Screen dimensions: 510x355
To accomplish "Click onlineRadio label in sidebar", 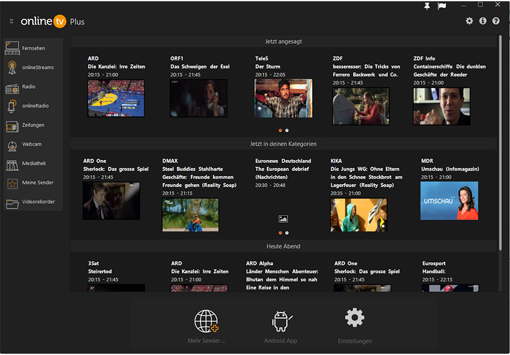I will tap(35, 106).
